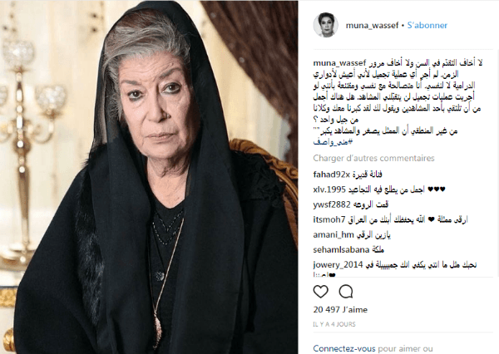Visit commenter itsmoh7 profile

pos(329,219)
